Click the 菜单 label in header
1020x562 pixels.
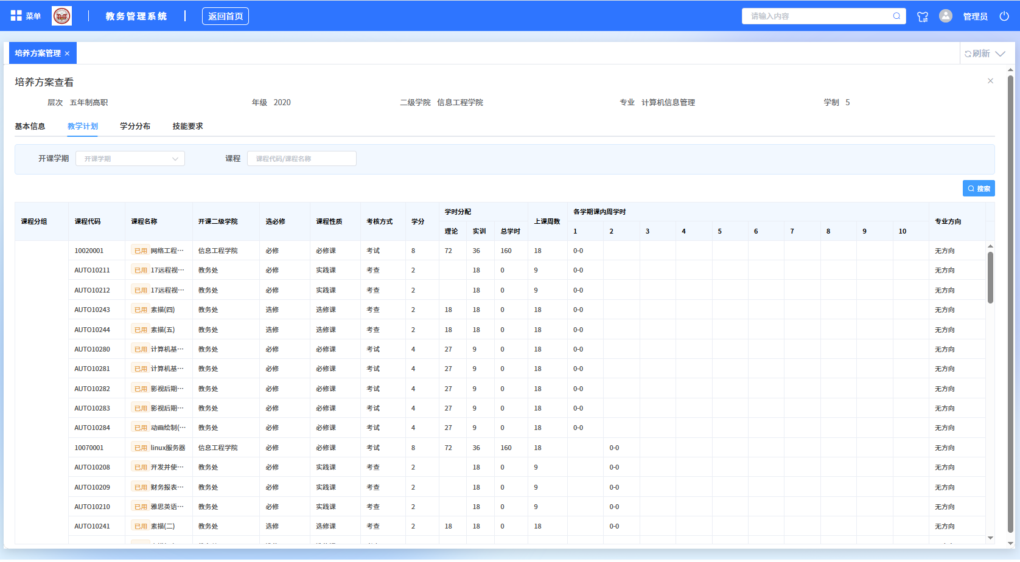33,16
